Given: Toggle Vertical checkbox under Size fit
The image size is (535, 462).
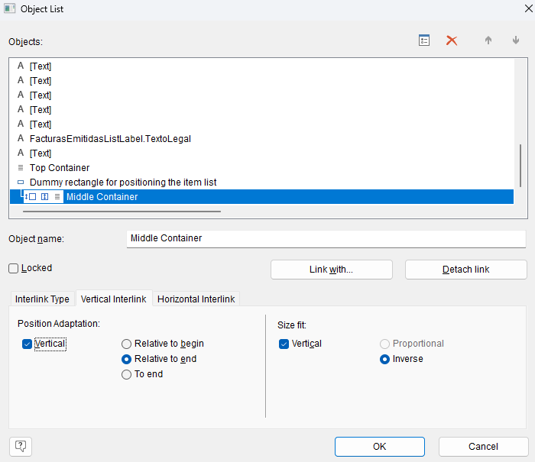Looking at the screenshot, I should pyautogui.click(x=284, y=344).
